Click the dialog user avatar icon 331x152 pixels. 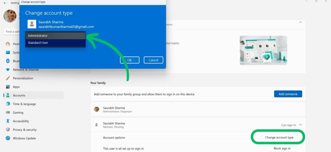coord(32,24)
